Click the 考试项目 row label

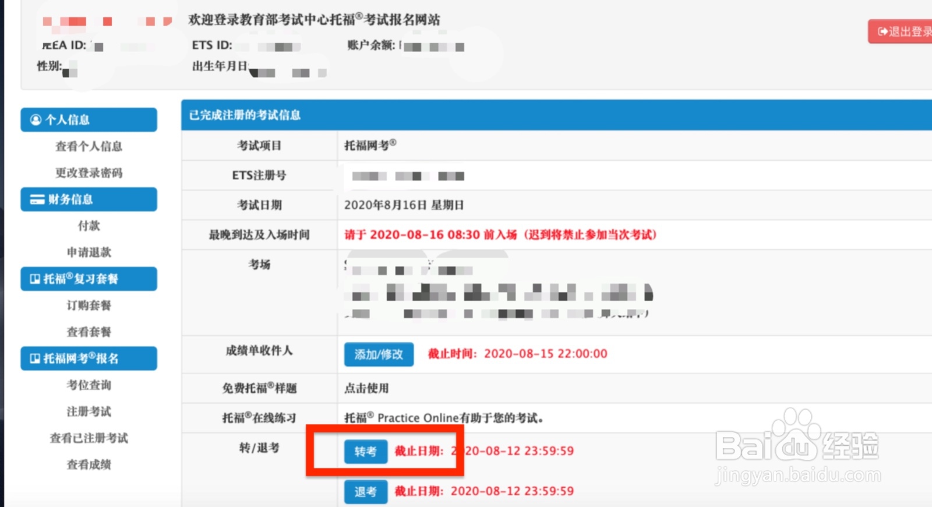(259, 145)
